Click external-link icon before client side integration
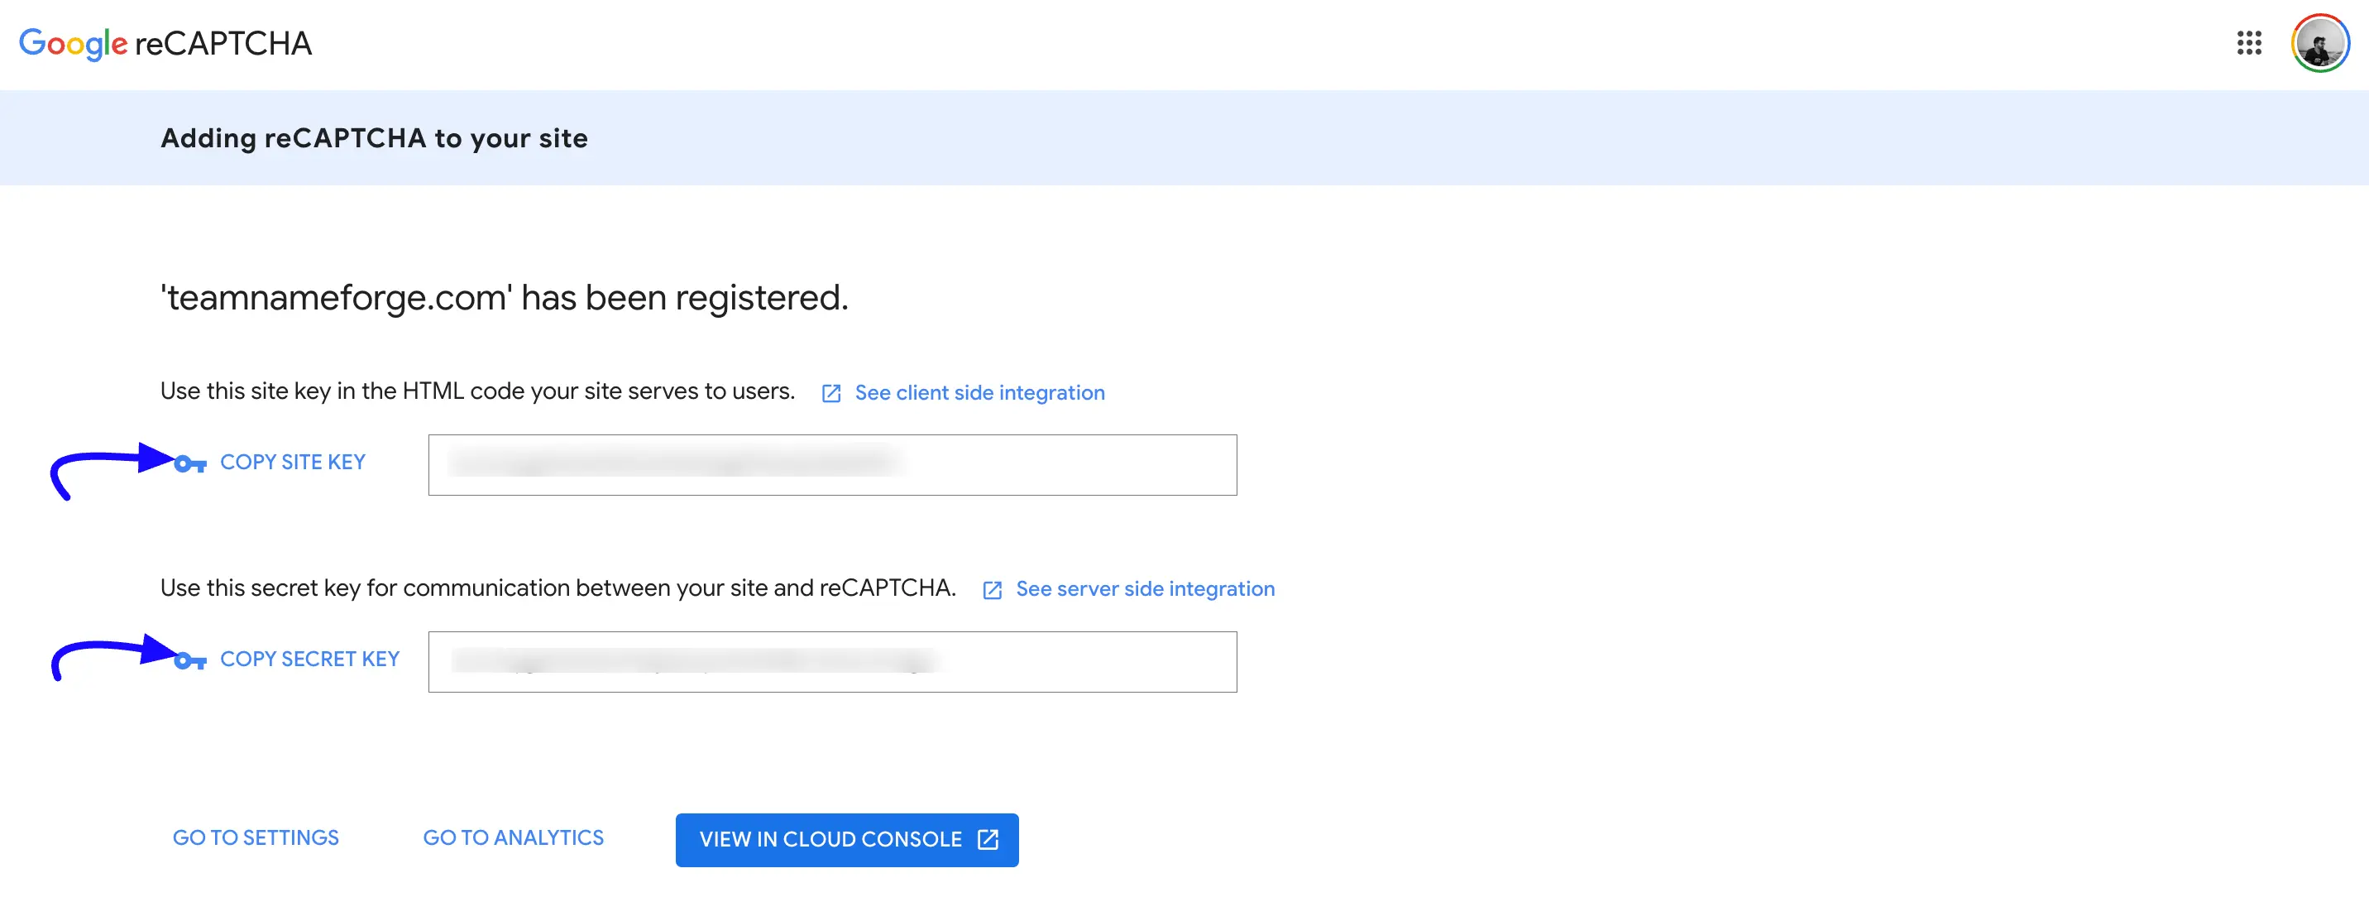 [x=830, y=394]
